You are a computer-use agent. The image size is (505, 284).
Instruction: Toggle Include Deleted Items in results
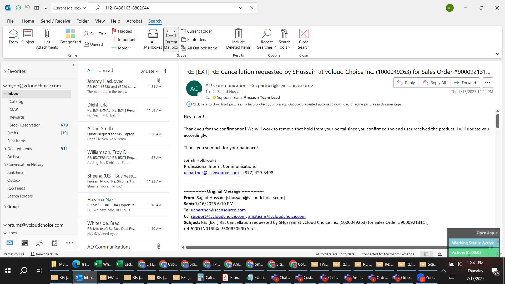(x=238, y=39)
